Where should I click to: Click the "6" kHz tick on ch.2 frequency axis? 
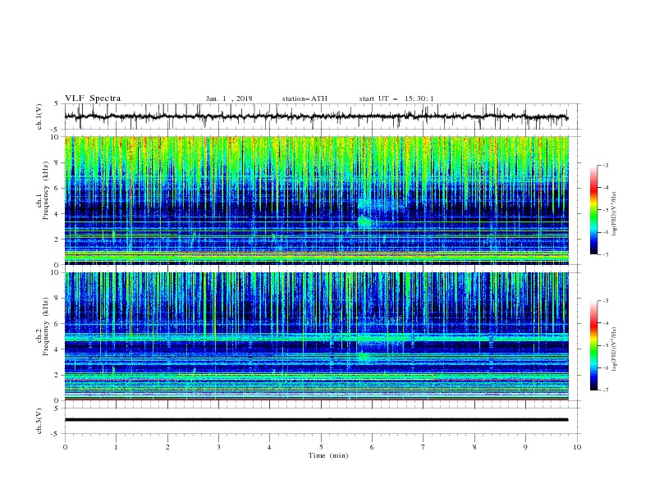click(58, 323)
